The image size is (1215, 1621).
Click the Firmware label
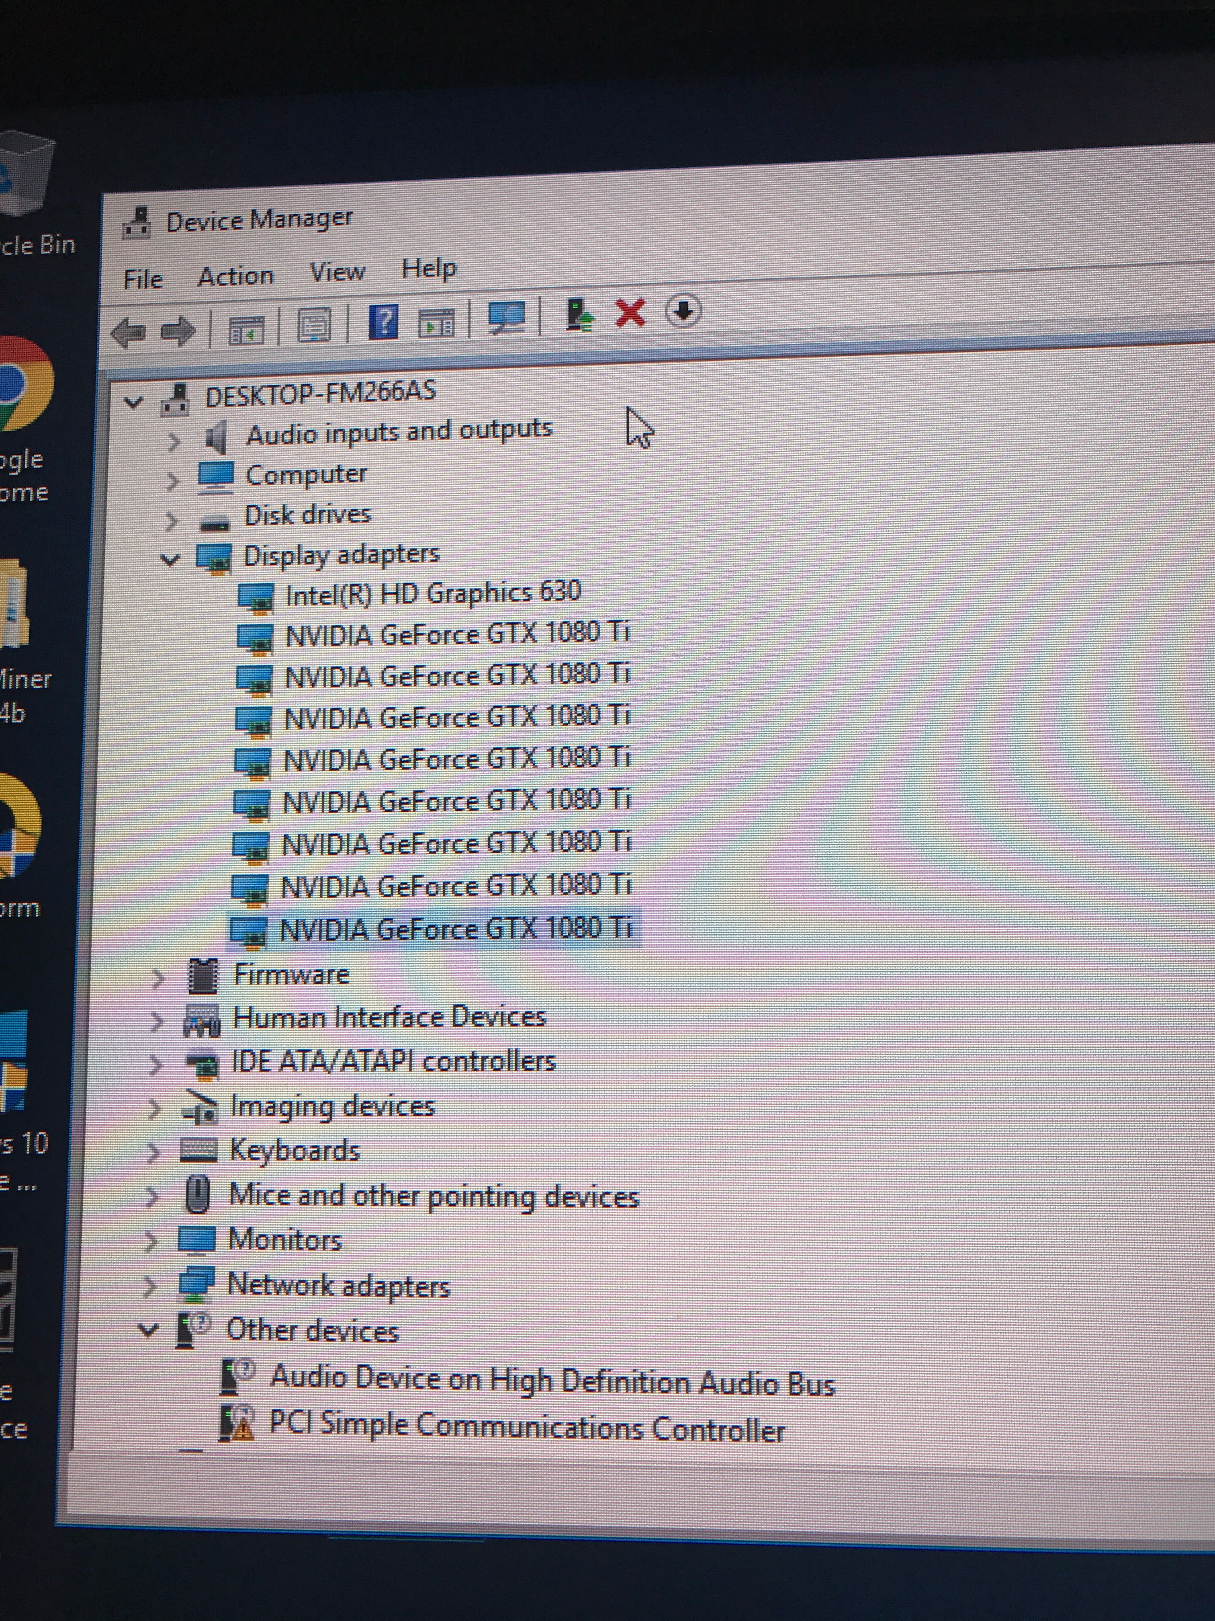click(x=291, y=975)
